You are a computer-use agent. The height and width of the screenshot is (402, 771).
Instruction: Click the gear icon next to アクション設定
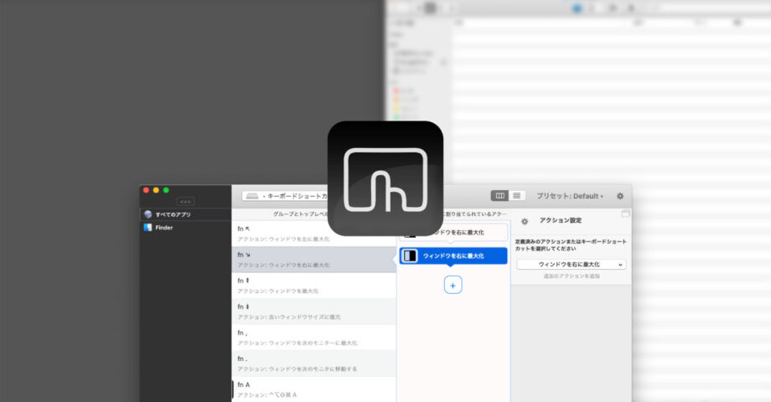525,222
